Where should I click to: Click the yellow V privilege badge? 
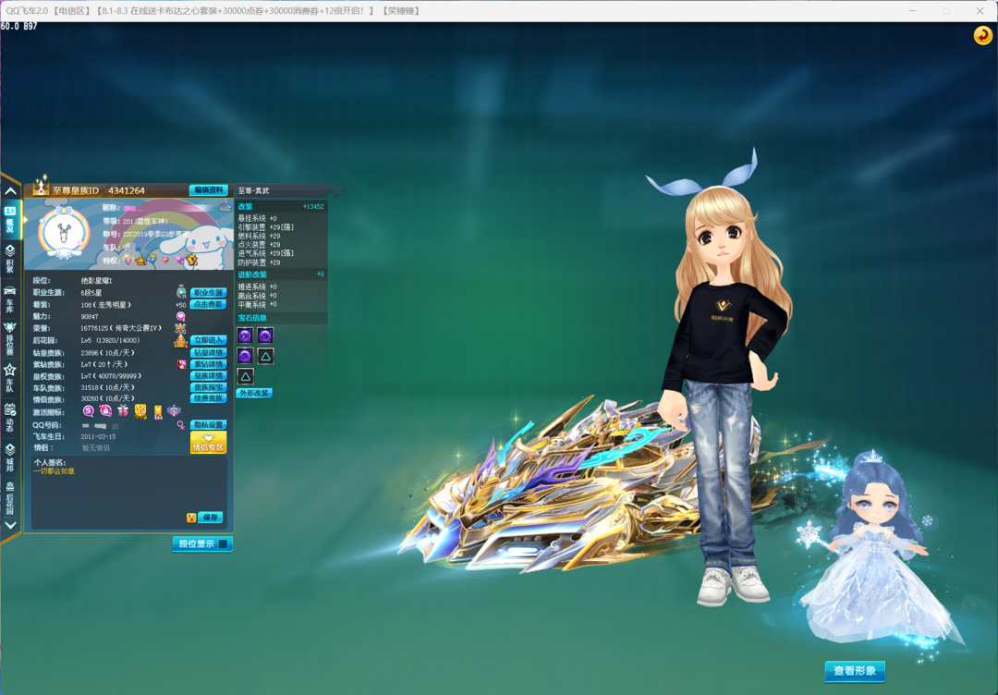[x=191, y=260]
